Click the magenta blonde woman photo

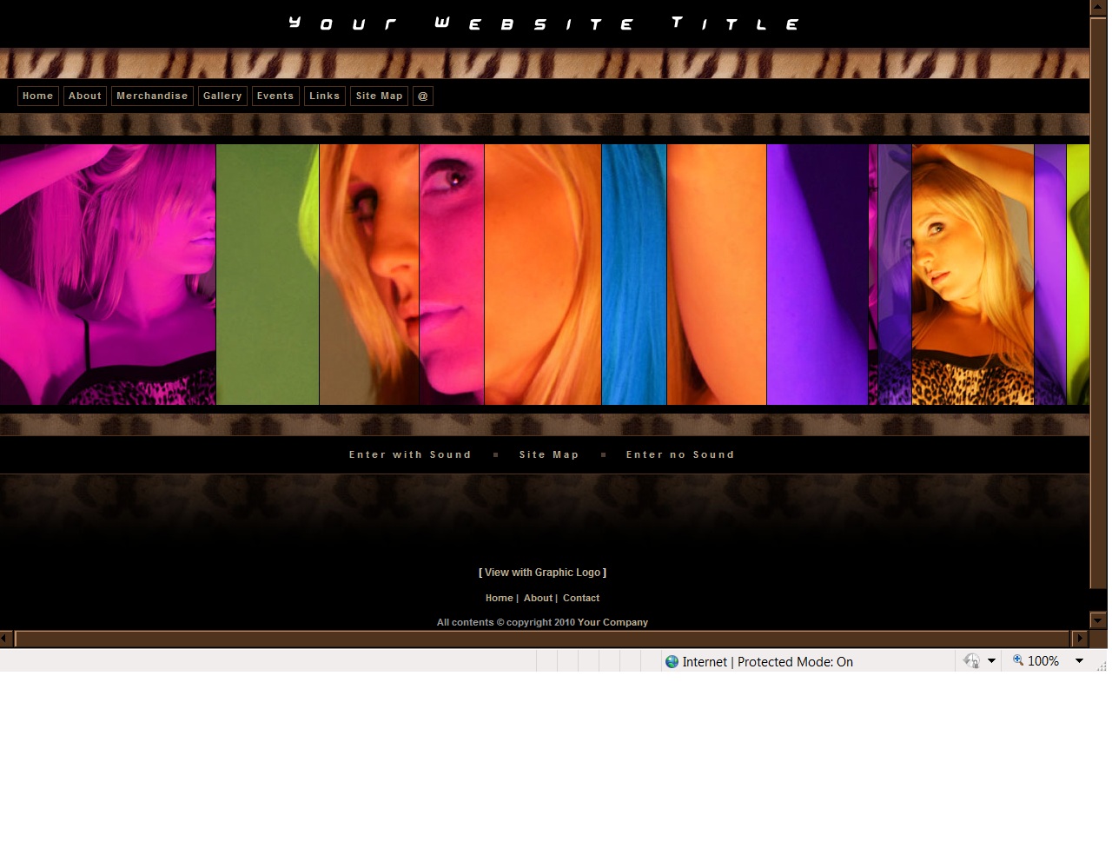(x=108, y=275)
